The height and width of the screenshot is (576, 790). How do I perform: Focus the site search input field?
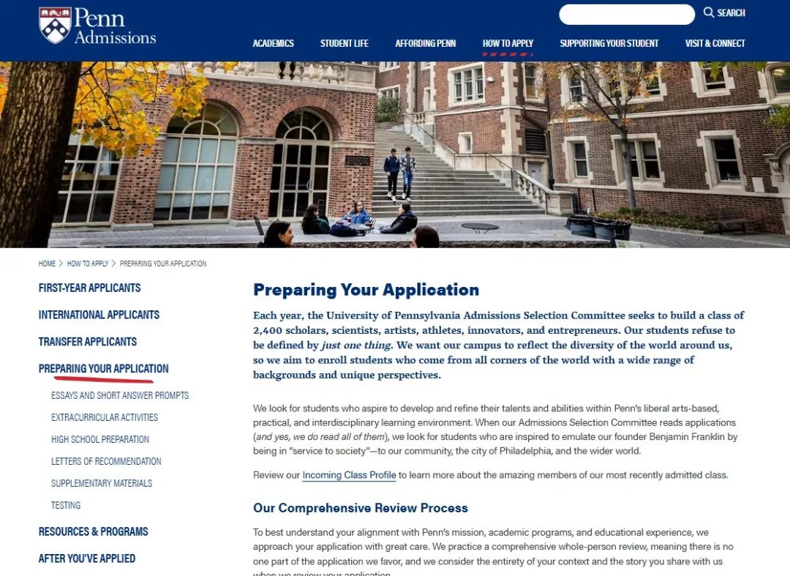click(627, 14)
